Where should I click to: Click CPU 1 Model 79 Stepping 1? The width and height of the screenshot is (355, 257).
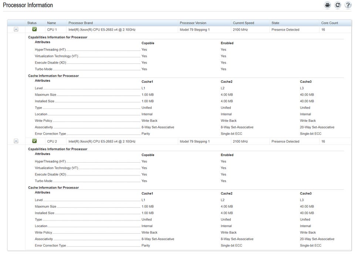click(195, 30)
